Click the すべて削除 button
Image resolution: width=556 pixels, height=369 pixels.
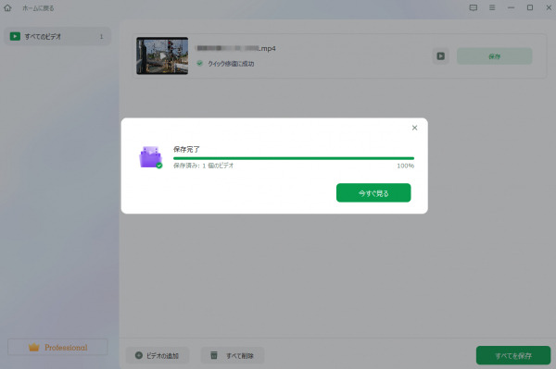[233, 355]
